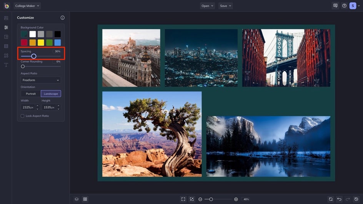The height and width of the screenshot is (204, 363).
Task: Open the history clock icon
Action: tap(356, 199)
